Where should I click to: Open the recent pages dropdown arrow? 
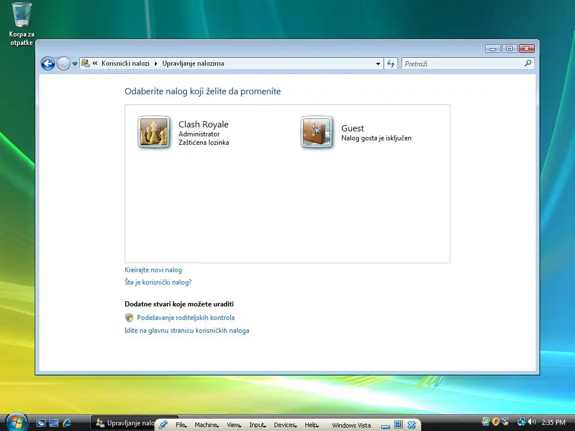(75, 64)
